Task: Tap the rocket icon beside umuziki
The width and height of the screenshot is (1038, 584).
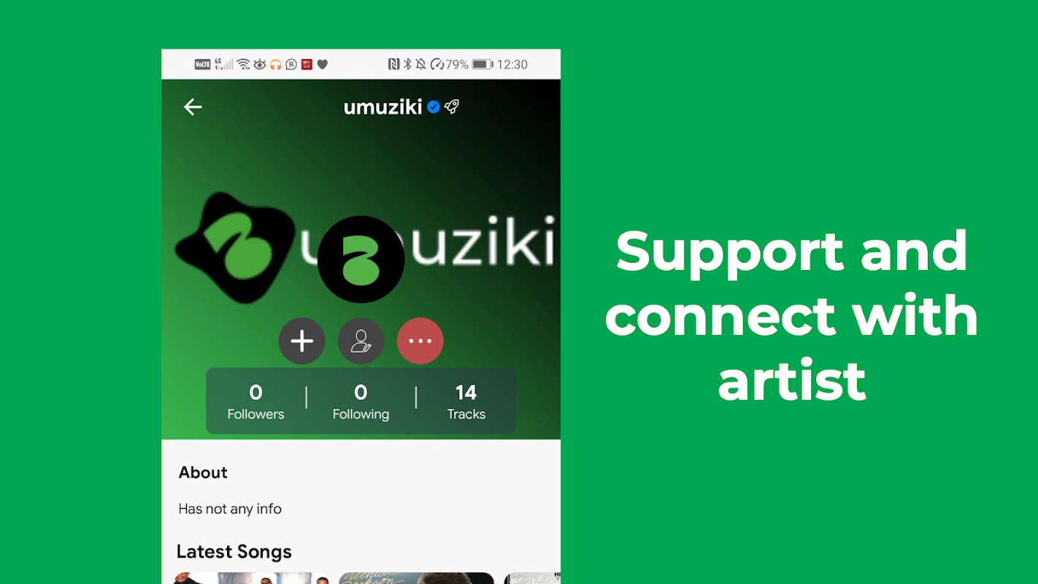Action: coord(452,107)
